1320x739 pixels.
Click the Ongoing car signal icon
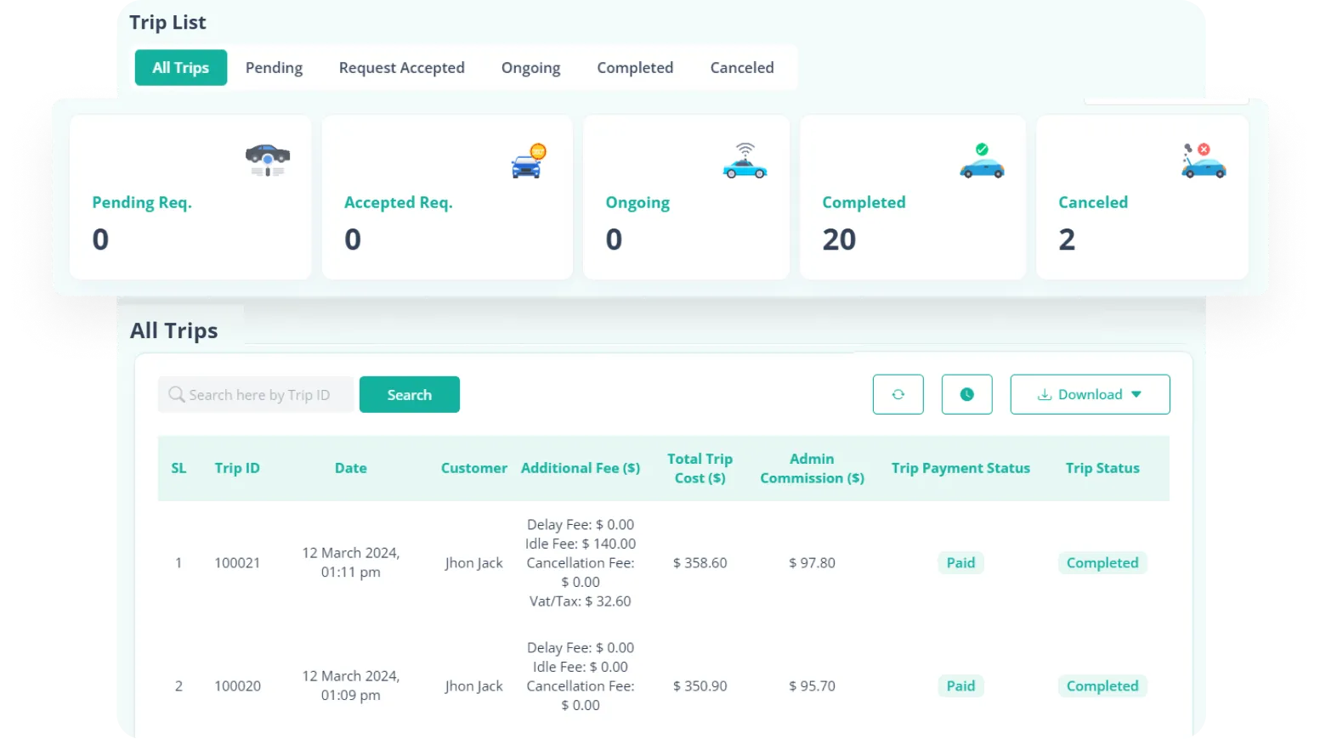coord(745,161)
